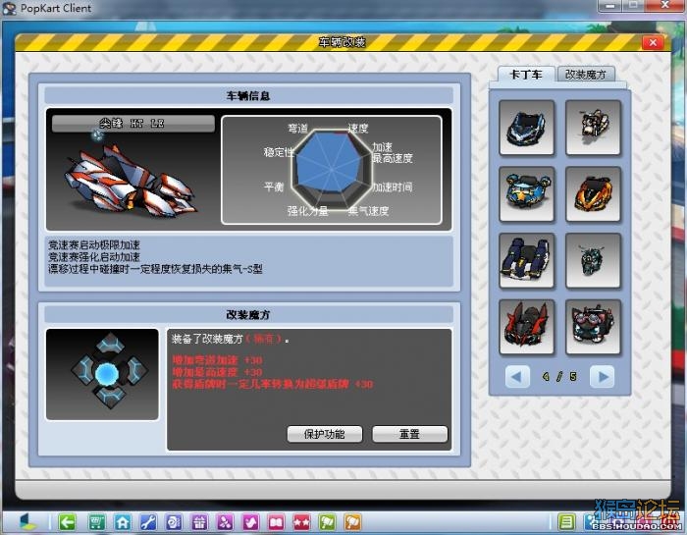Click the text 竞速赛启动极限加速
The height and width of the screenshot is (535, 687).
click(x=94, y=245)
